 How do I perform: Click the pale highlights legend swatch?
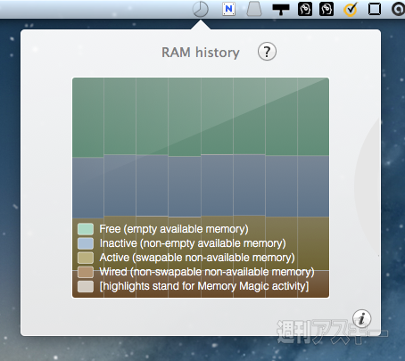[x=86, y=286]
